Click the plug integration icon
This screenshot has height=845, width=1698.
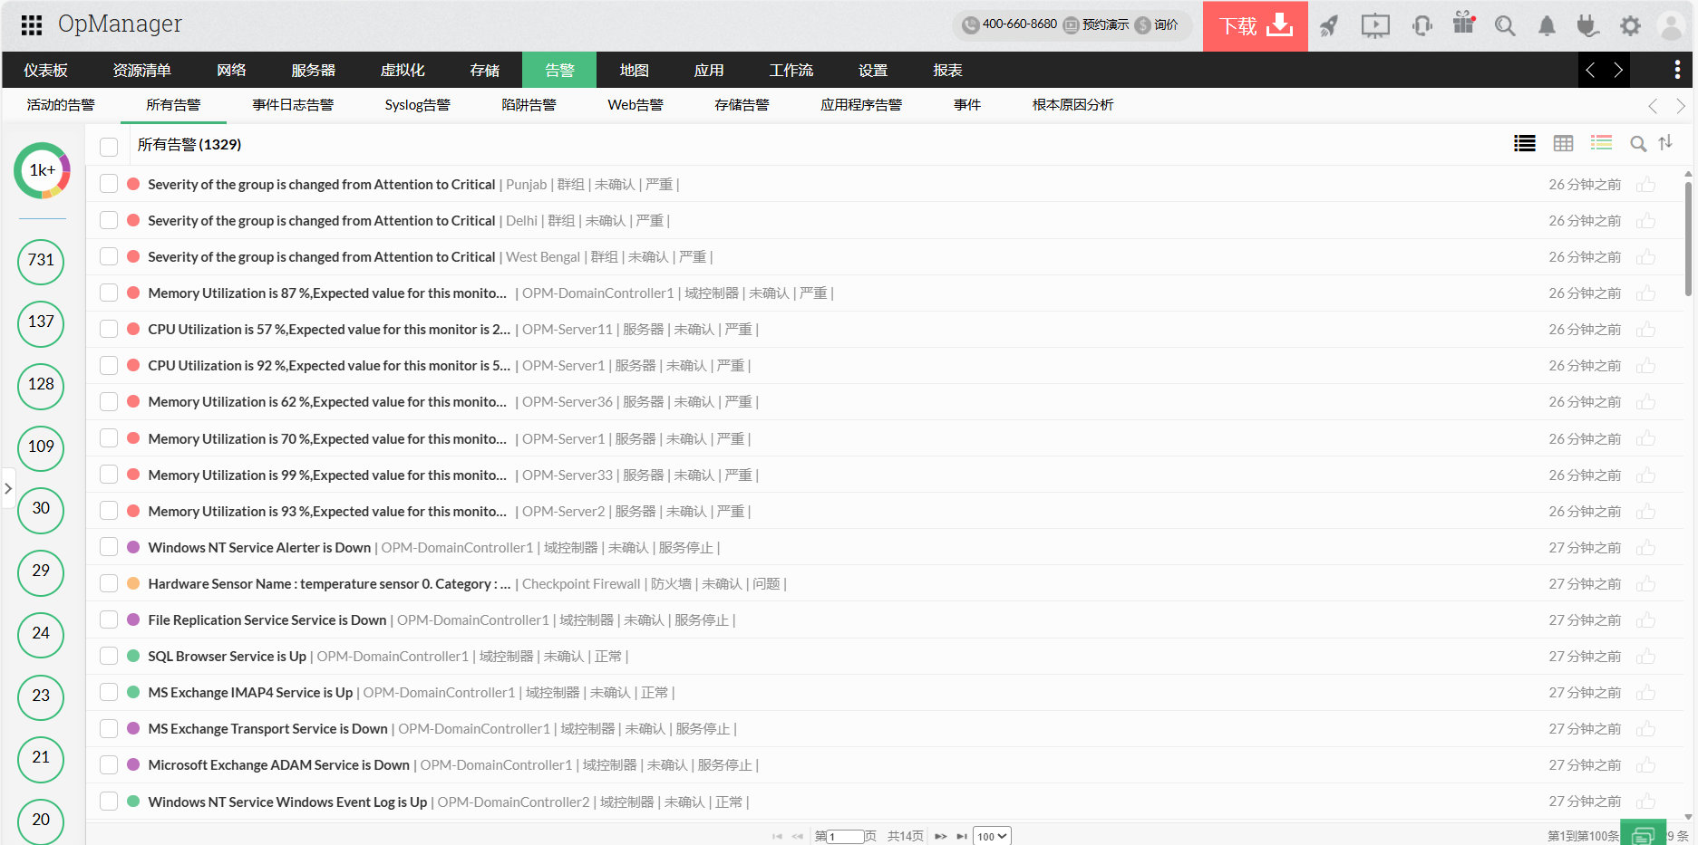(x=1587, y=25)
